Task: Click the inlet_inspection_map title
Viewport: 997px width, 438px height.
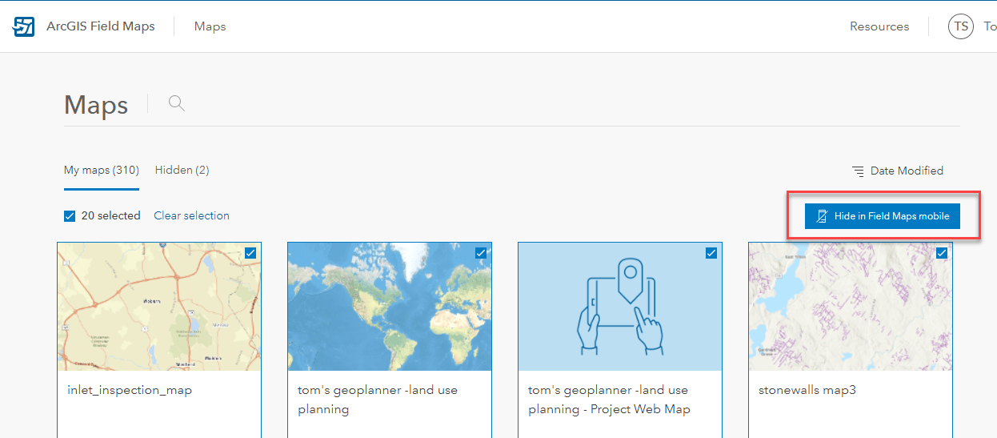Action: (130, 391)
